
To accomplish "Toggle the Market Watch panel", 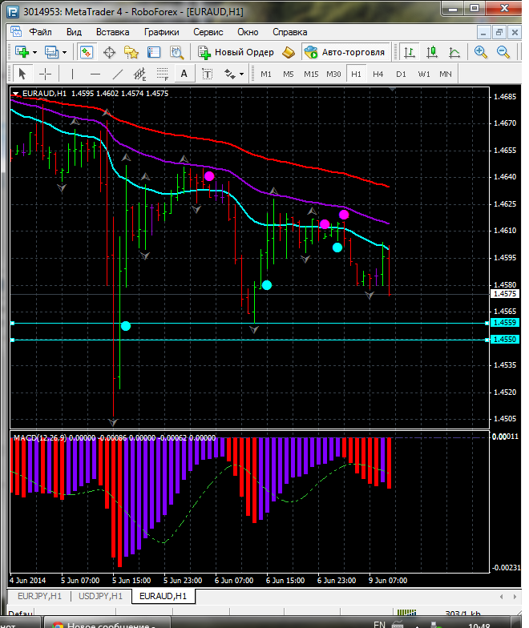I will [87, 52].
